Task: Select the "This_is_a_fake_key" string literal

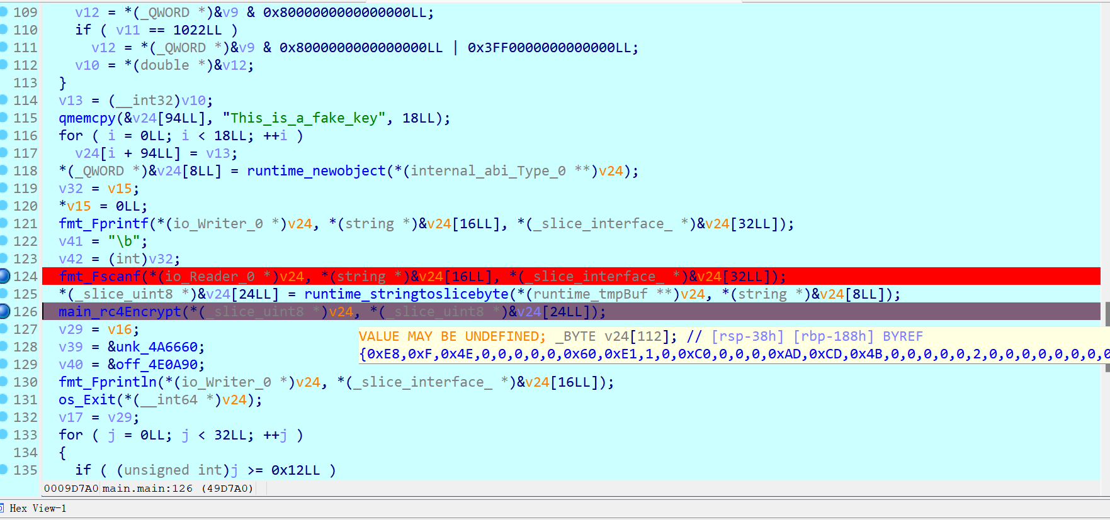Action: pyautogui.click(x=304, y=118)
